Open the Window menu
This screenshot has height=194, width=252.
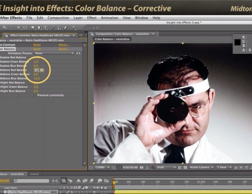[142, 18]
